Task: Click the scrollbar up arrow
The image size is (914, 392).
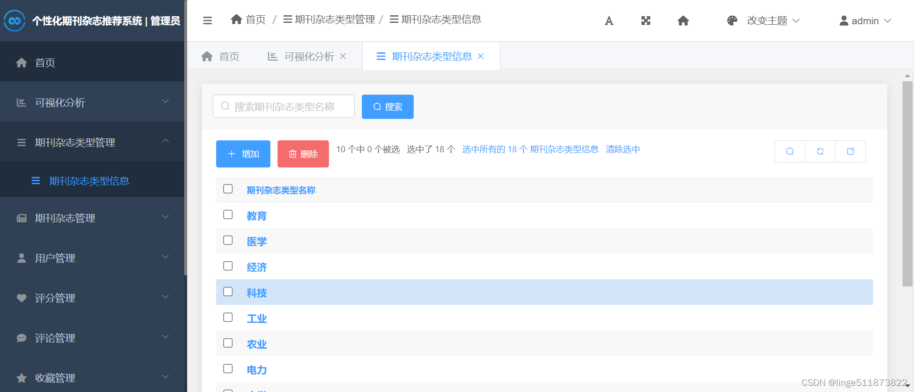Action: pyautogui.click(x=907, y=76)
